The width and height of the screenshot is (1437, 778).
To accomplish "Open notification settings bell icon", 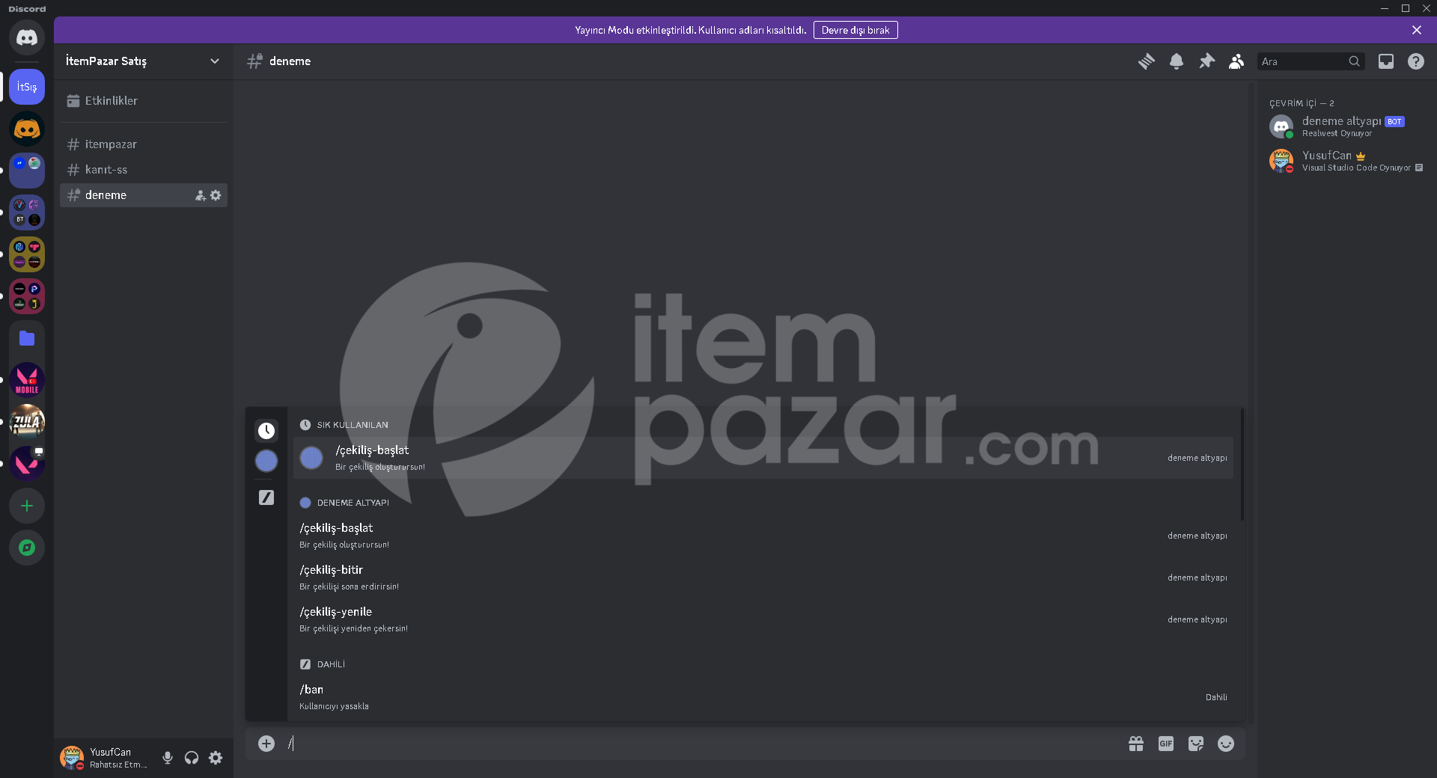I will tap(1177, 61).
